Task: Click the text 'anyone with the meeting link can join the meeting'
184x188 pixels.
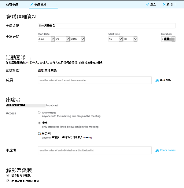Action: (71, 116)
